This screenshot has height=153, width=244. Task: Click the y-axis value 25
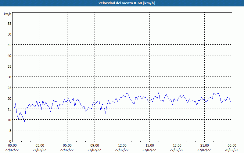[9, 88]
